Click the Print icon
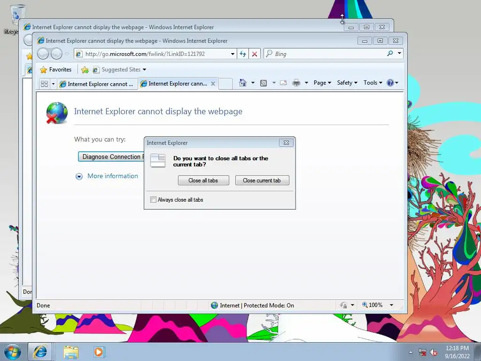Image resolution: width=481 pixels, height=361 pixels. (296, 83)
